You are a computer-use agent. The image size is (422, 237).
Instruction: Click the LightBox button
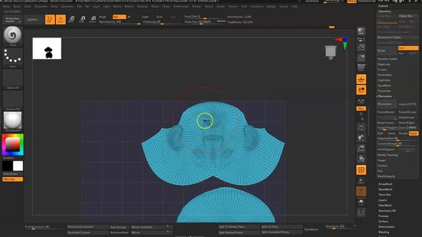(x=32, y=19)
